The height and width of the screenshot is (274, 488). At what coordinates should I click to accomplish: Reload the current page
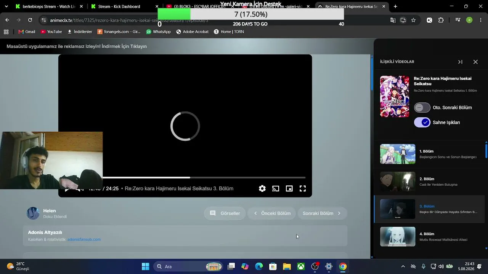tap(30, 20)
